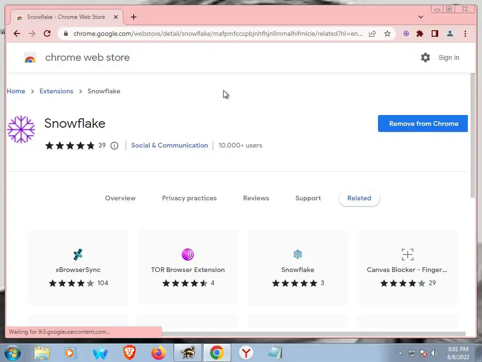View site information via lock icon

point(66,33)
